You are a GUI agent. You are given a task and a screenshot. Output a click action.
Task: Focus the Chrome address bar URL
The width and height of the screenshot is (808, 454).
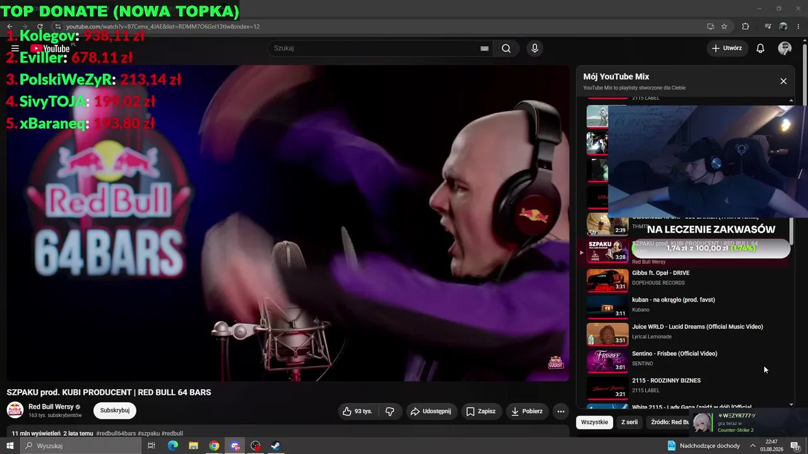click(163, 26)
